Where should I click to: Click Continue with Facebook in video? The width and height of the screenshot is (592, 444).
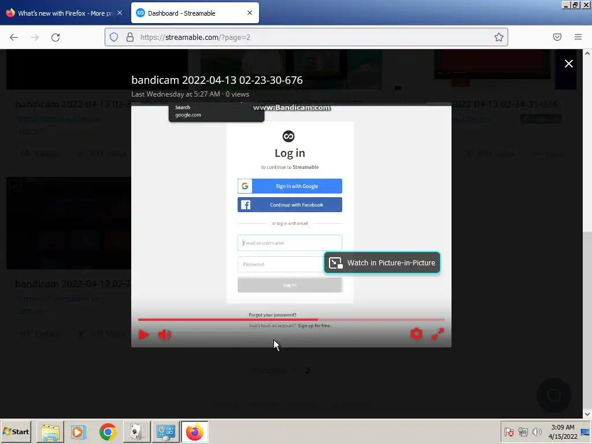pos(290,205)
